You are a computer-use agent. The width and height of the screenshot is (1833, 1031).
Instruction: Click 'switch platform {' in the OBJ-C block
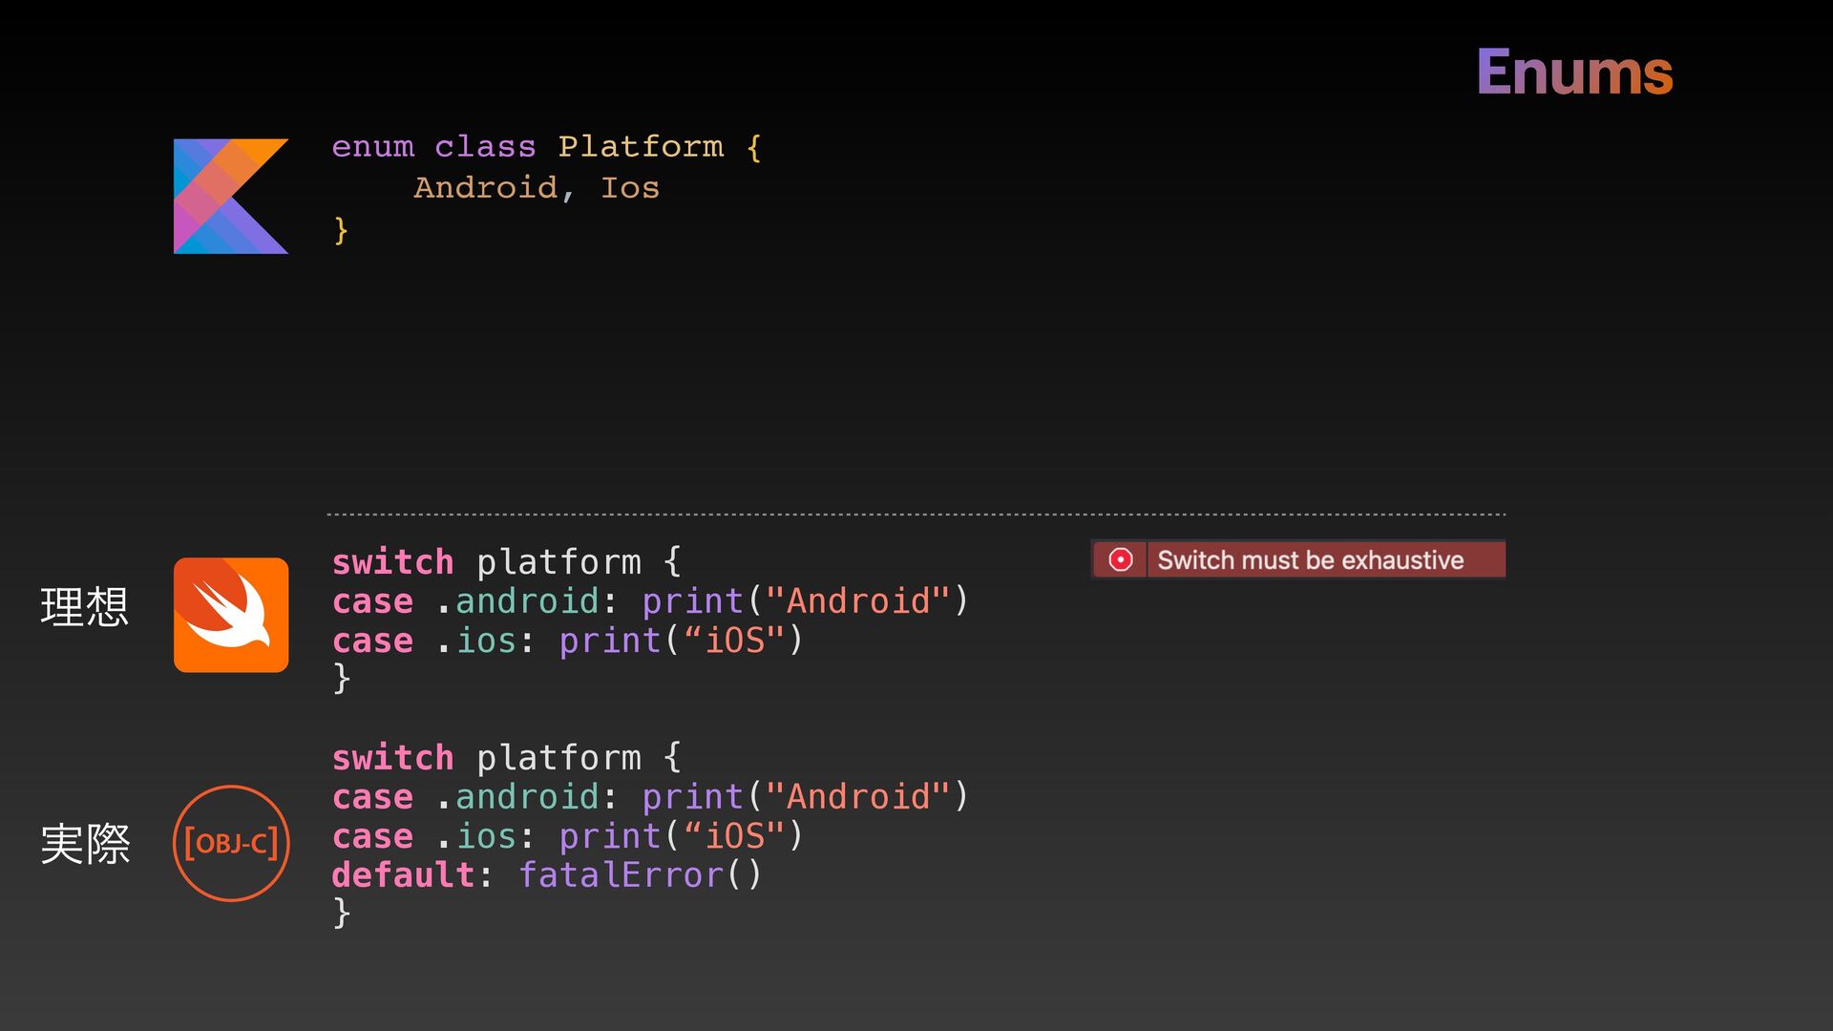[x=507, y=758]
